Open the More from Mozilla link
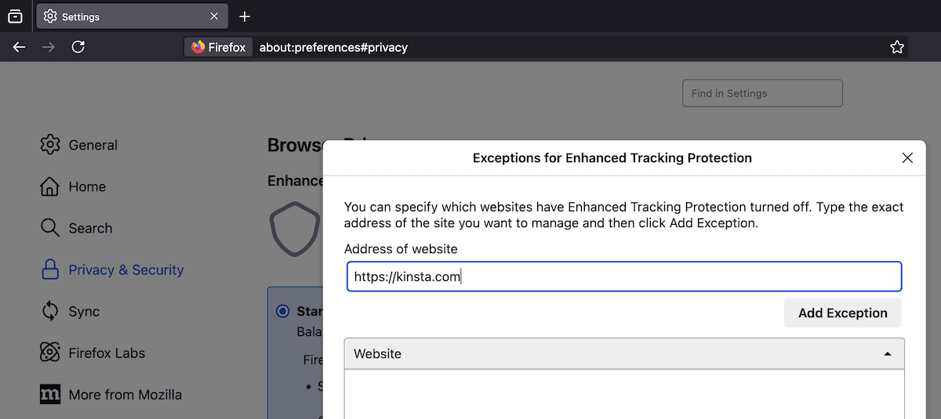Viewport: 941px width, 419px height. (125, 394)
